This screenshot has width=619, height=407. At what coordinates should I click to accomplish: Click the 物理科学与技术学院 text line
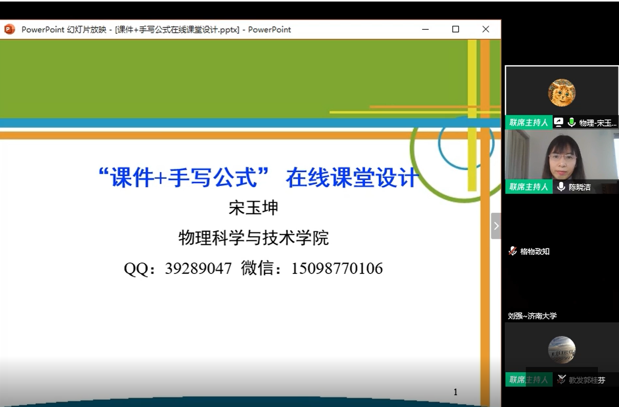coord(253,238)
